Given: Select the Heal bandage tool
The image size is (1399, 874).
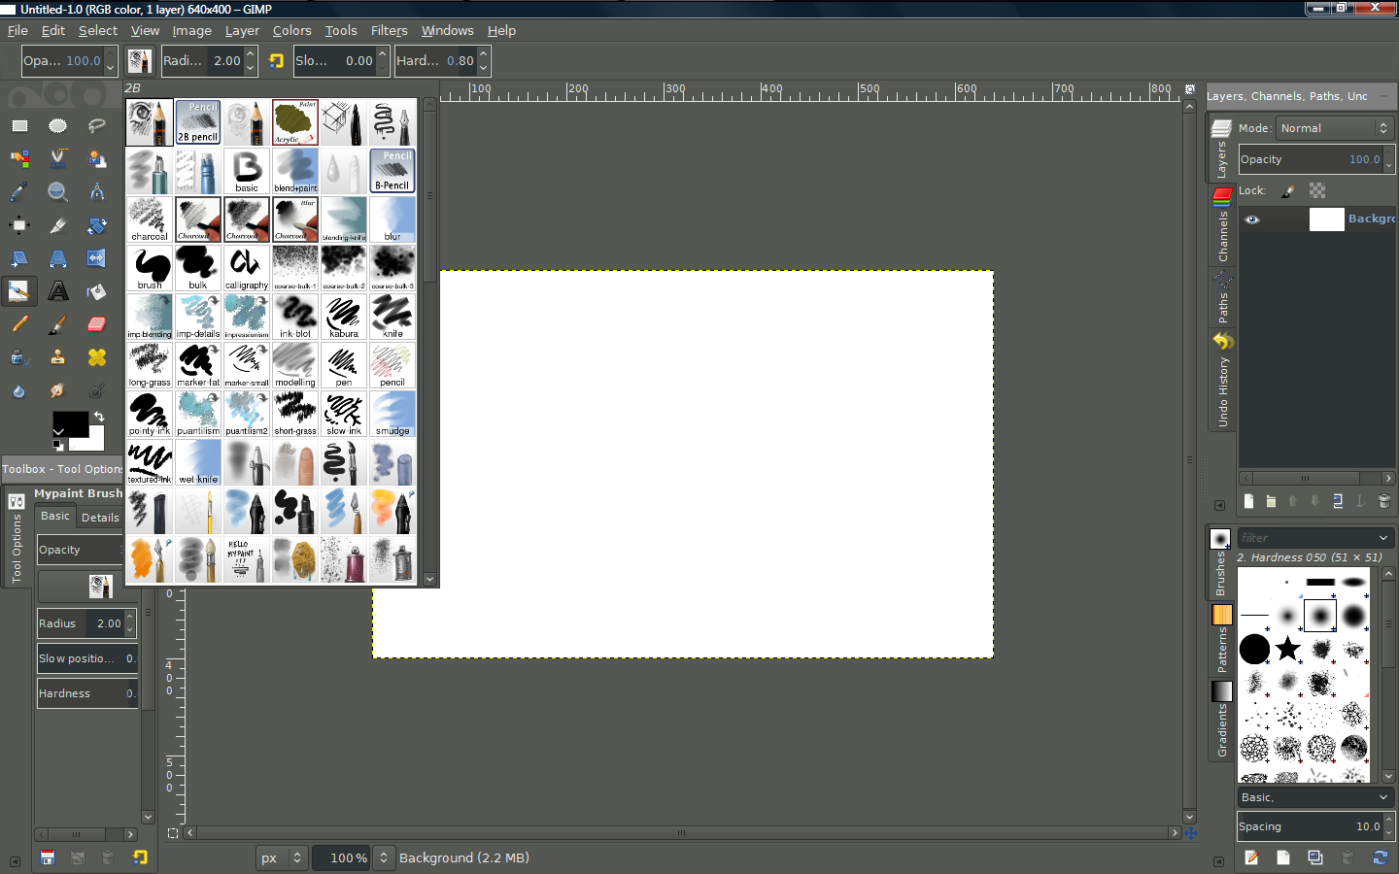Looking at the screenshot, I should pos(97,357).
